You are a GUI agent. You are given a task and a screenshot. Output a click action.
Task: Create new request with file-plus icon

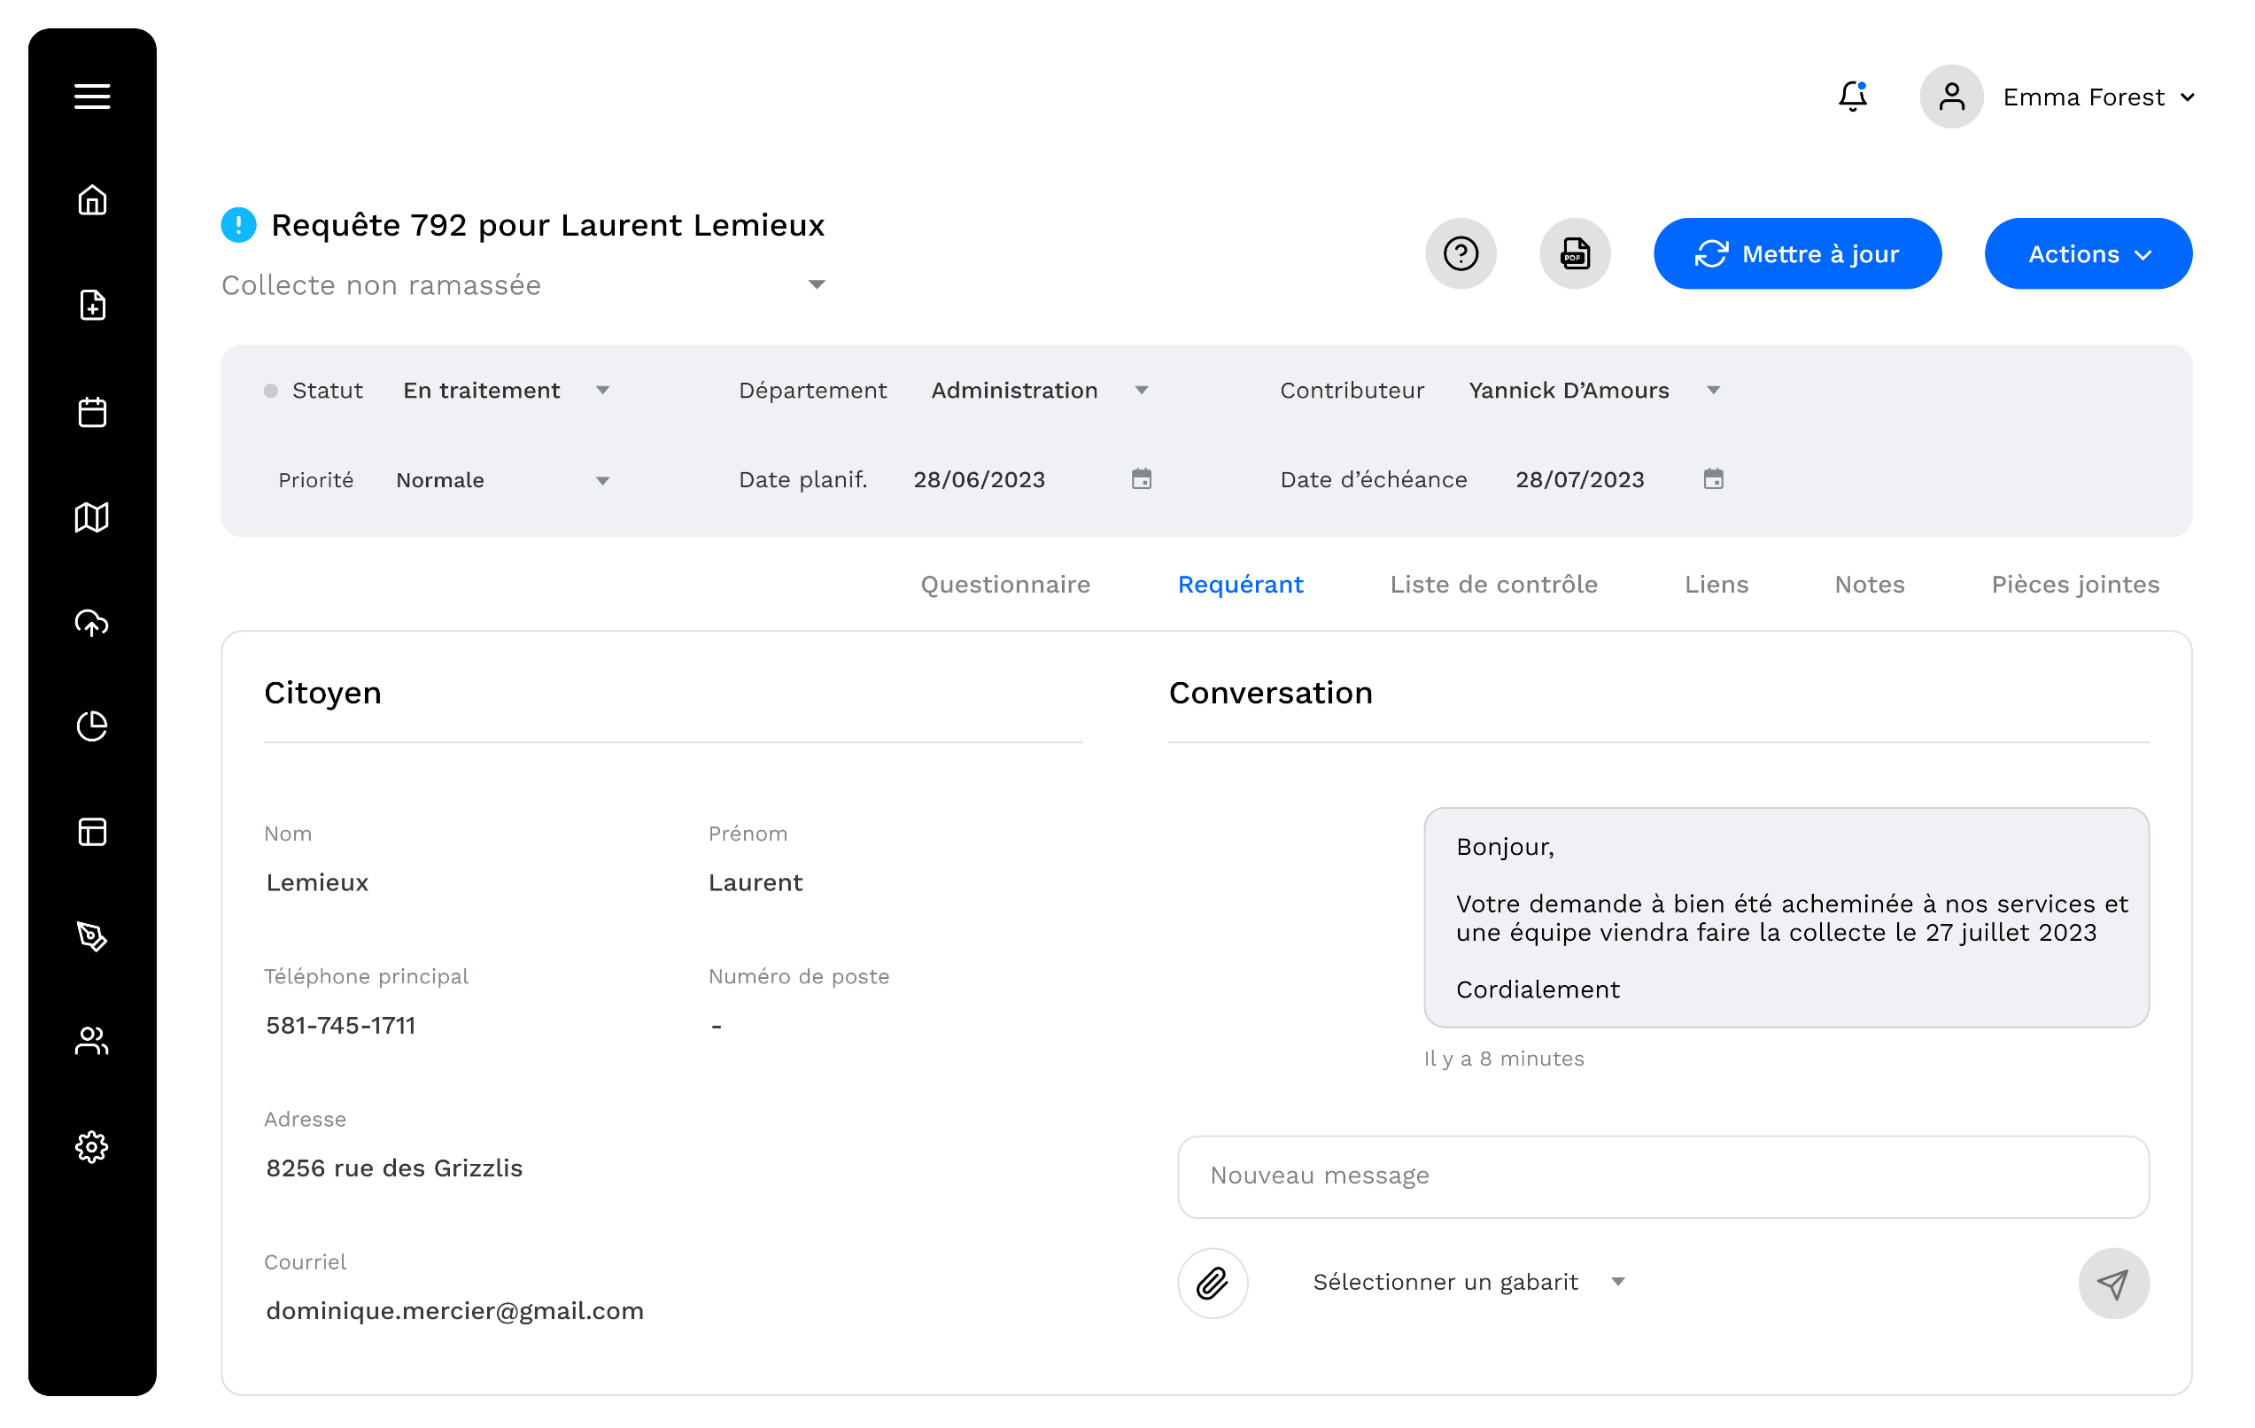pos(92,306)
